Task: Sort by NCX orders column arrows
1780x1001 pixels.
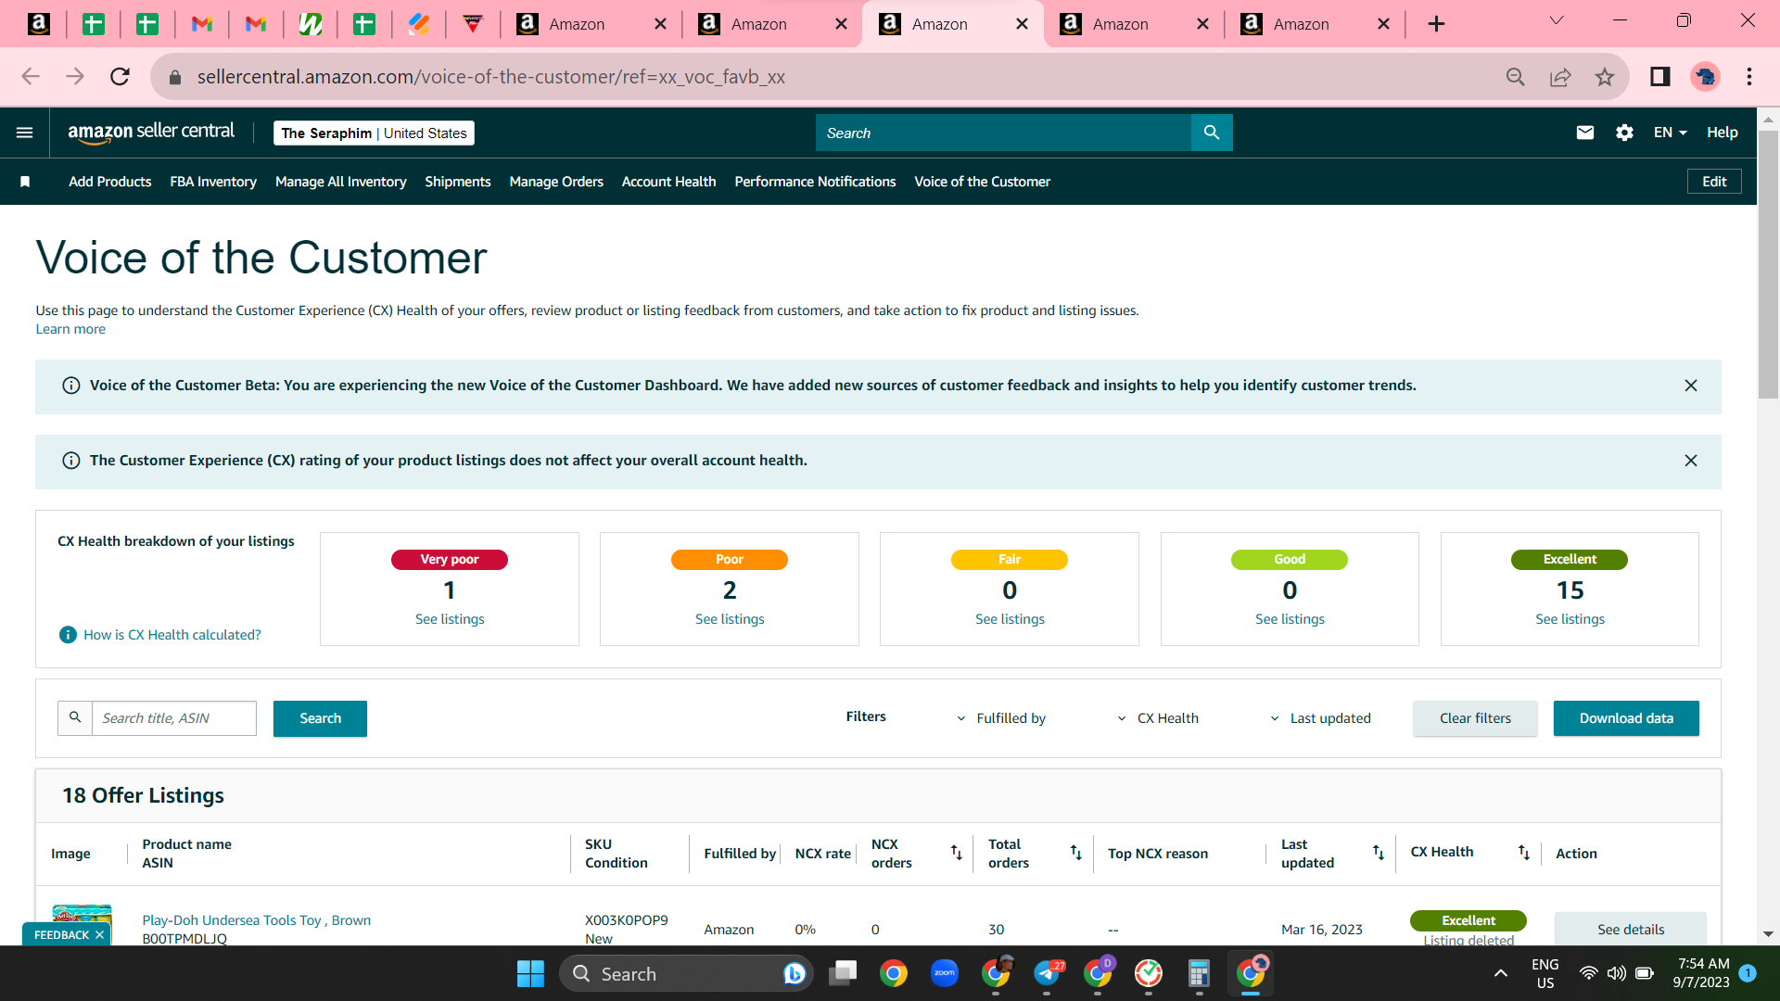Action: point(957,853)
